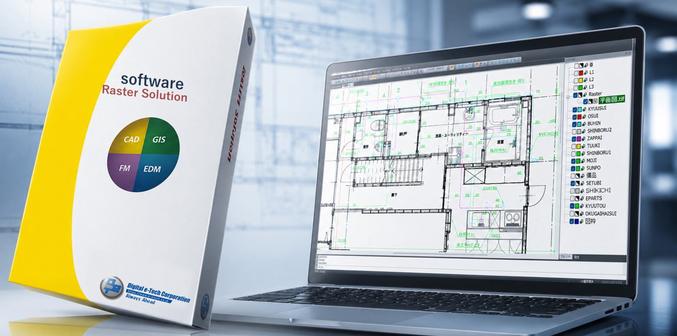Uncheck the KYUUSUI layer checkbox

click(x=575, y=109)
